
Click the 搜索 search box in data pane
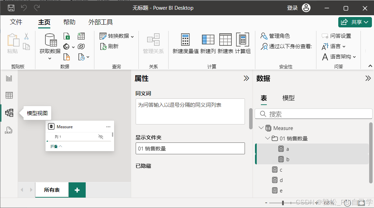[x=313, y=114]
